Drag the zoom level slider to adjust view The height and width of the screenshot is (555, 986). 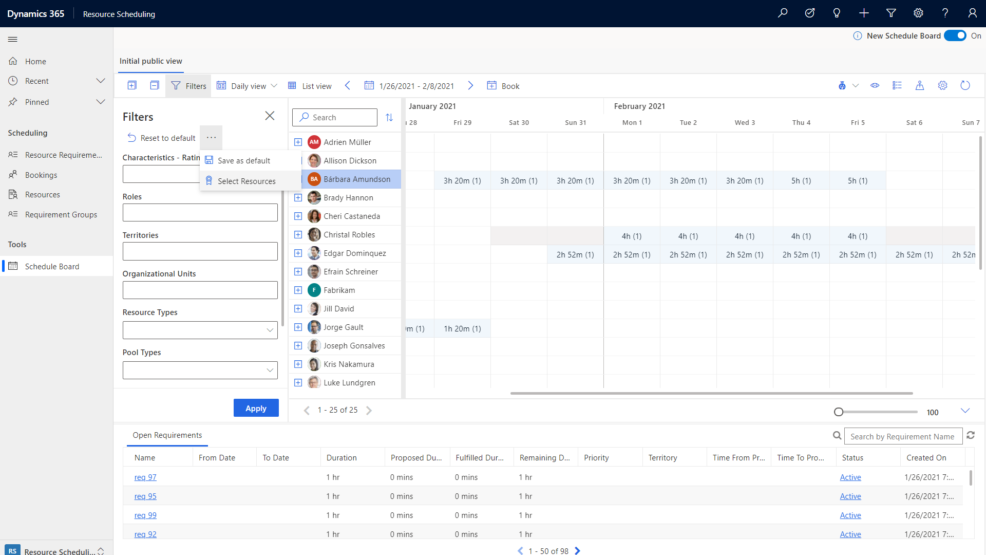pos(839,411)
